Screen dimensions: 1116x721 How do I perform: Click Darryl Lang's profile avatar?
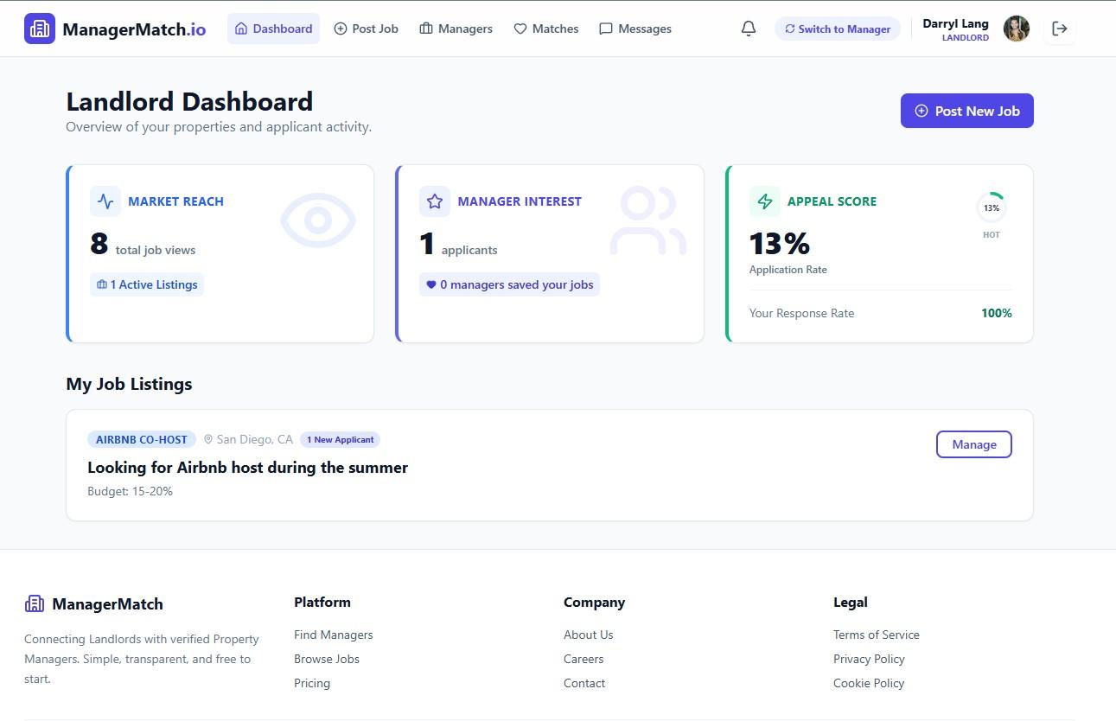[x=1017, y=28]
